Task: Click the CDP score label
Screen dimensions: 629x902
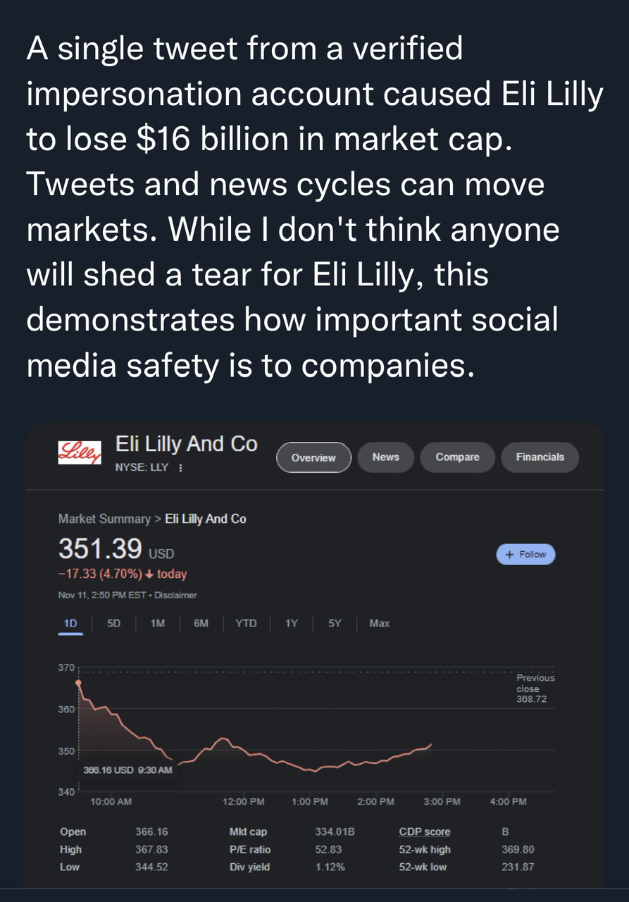Action: [424, 832]
